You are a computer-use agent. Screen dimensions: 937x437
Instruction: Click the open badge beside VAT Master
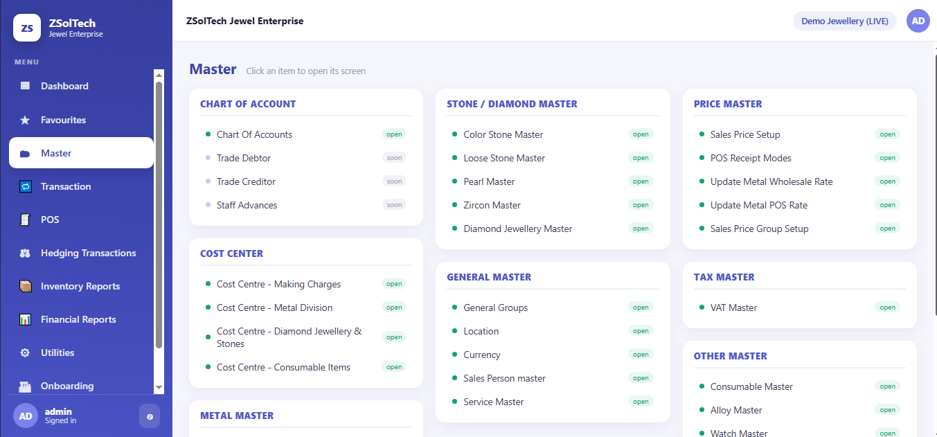point(888,307)
